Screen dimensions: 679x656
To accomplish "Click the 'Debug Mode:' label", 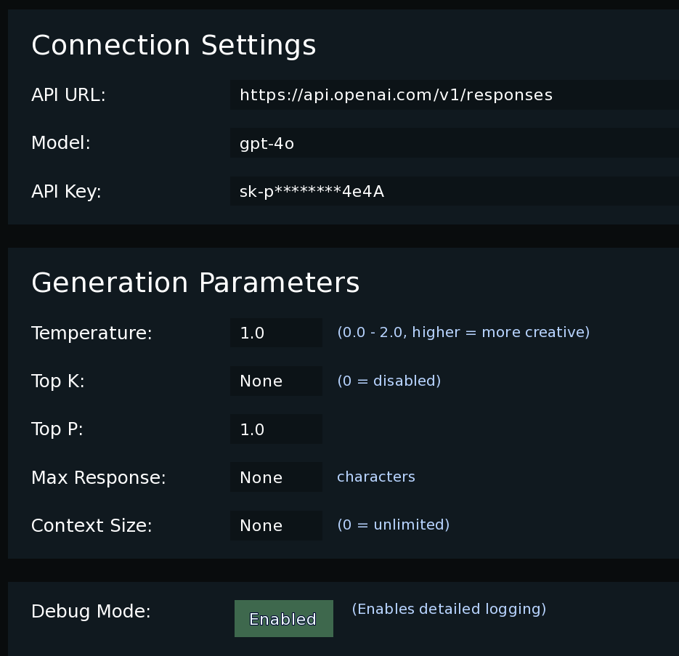I will (91, 612).
